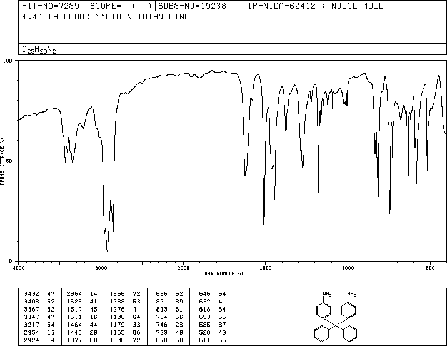Image resolution: width=447 pixels, height=346 pixels.
Task: Select peak table entry 1611
Action: pos(82,317)
